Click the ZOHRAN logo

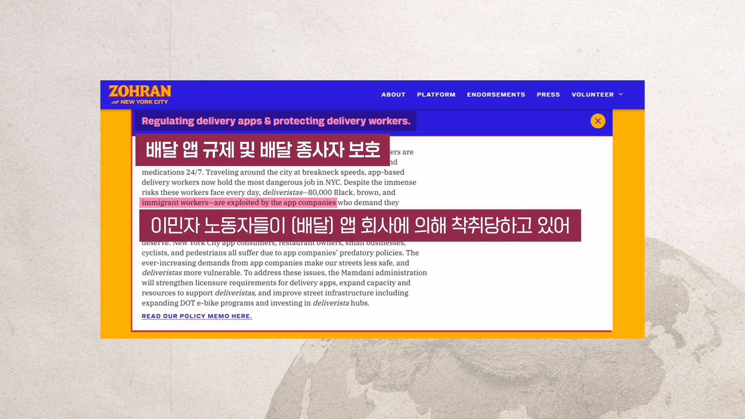tap(140, 91)
